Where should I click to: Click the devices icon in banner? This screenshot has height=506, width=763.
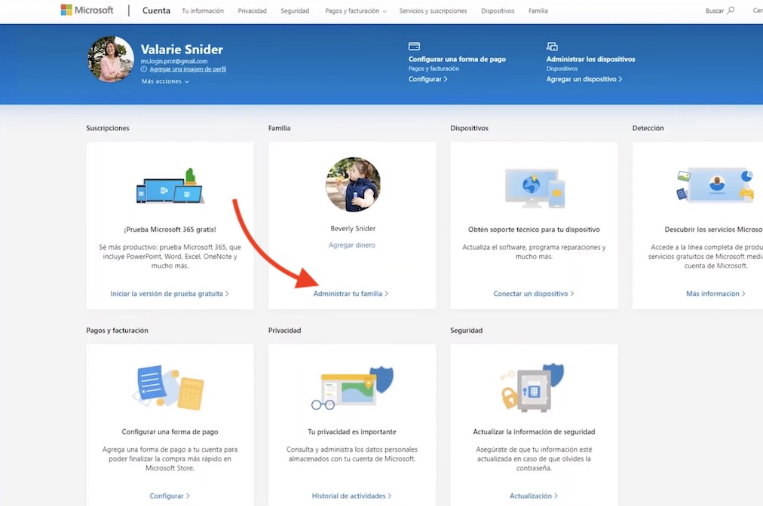point(552,46)
